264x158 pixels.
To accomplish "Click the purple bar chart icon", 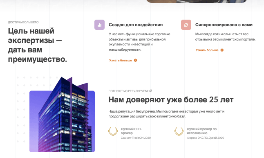I will (99, 25).
